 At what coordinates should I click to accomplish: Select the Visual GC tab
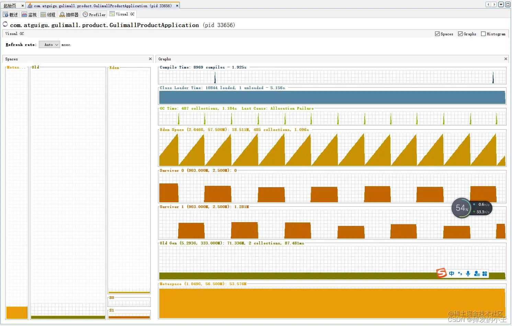[122, 14]
